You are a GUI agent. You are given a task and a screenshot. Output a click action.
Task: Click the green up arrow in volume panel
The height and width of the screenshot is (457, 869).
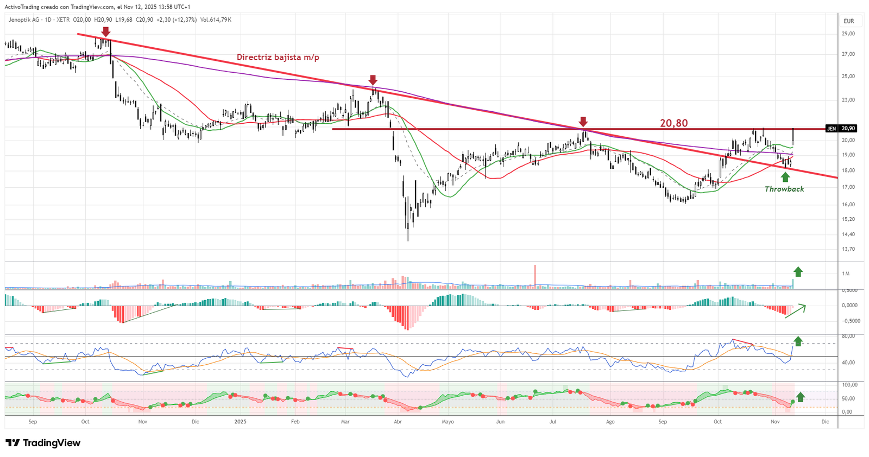pyautogui.click(x=797, y=272)
